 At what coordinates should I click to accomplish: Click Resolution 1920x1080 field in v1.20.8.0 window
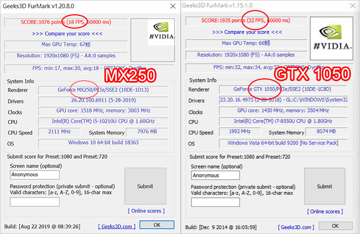coord(66,56)
